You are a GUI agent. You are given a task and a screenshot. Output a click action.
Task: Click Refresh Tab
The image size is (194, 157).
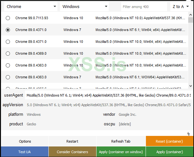(121, 141)
